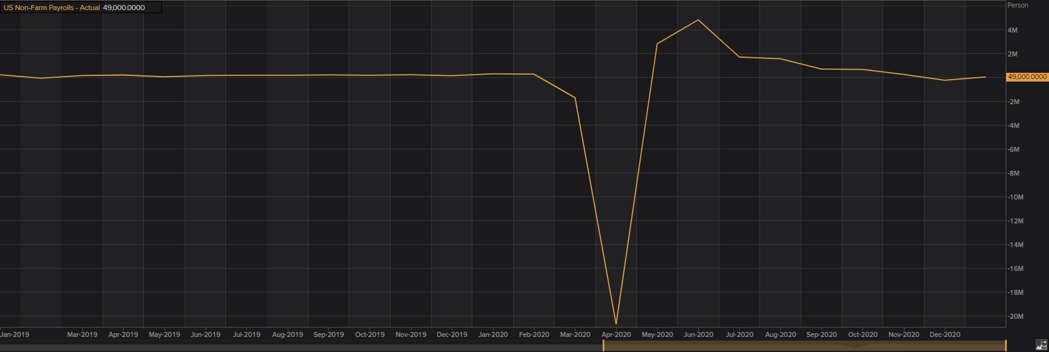This screenshot has width=1049, height=352.
Task: Click the -20M value axis label
Action: pyautogui.click(x=1016, y=316)
